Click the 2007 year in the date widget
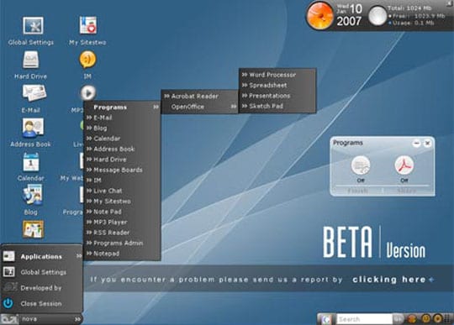The width and height of the screenshot is (454, 325). click(x=349, y=21)
